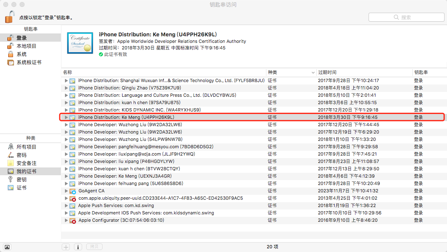Select the 系统根证书 keychain
Screen dimensions: 447x252
pos(31,62)
